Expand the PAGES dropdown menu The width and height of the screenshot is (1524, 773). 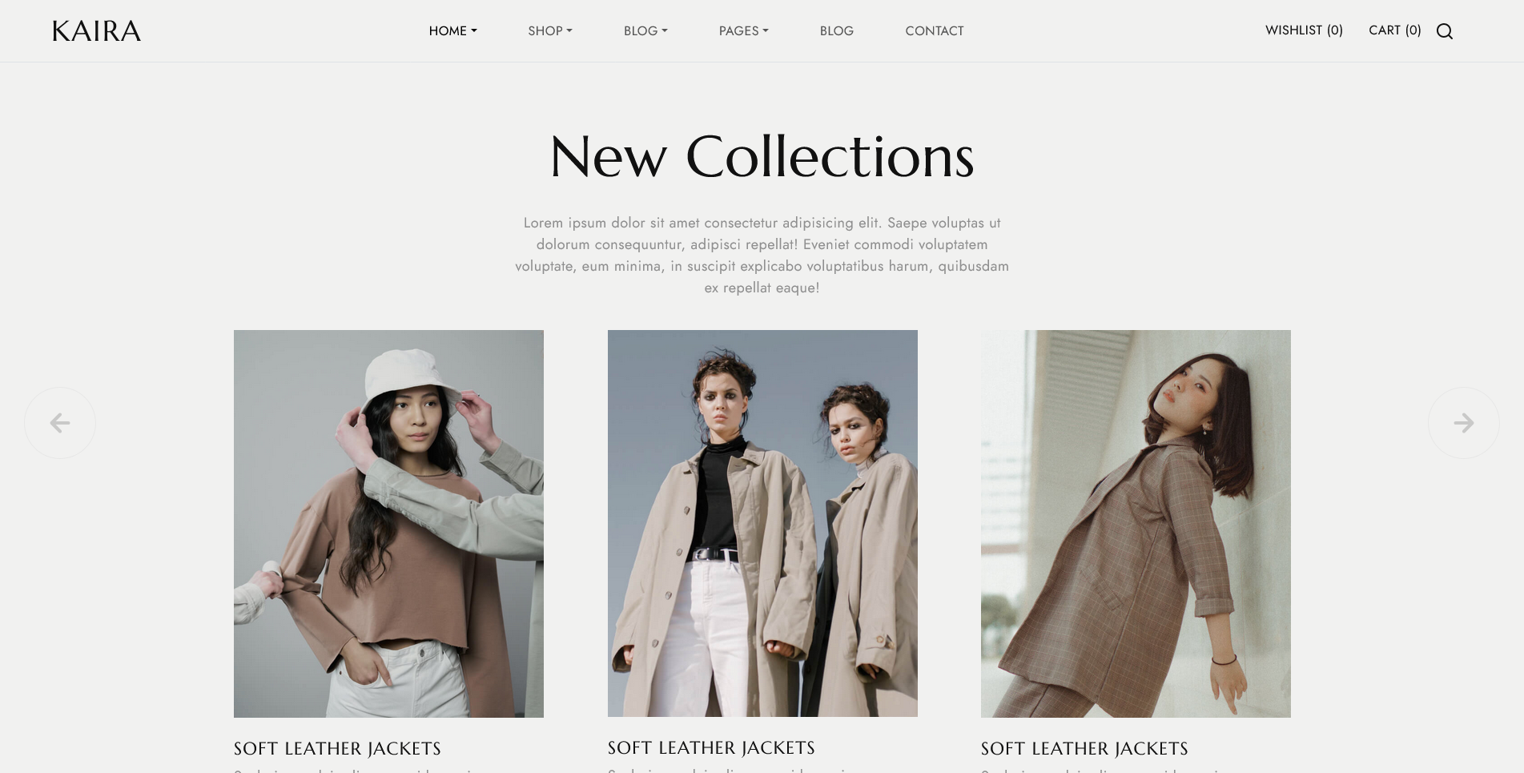tap(743, 31)
